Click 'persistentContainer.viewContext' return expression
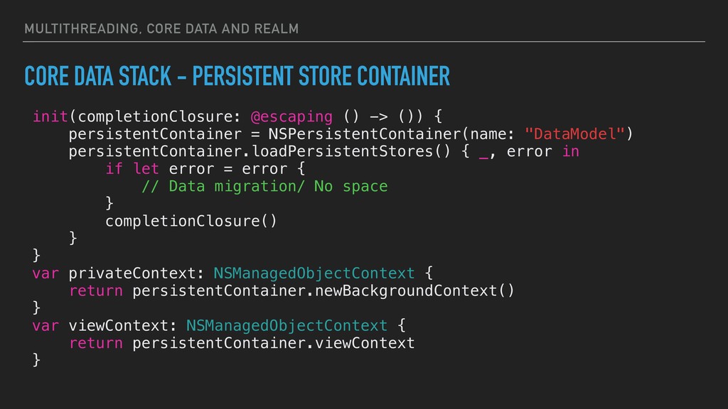This screenshot has width=728, height=409. pyautogui.click(x=274, y=343)
